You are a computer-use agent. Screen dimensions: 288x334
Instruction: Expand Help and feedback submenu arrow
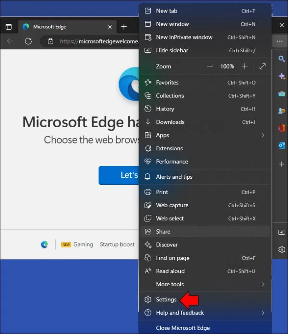pyautogui.click(x=263, y=313)
